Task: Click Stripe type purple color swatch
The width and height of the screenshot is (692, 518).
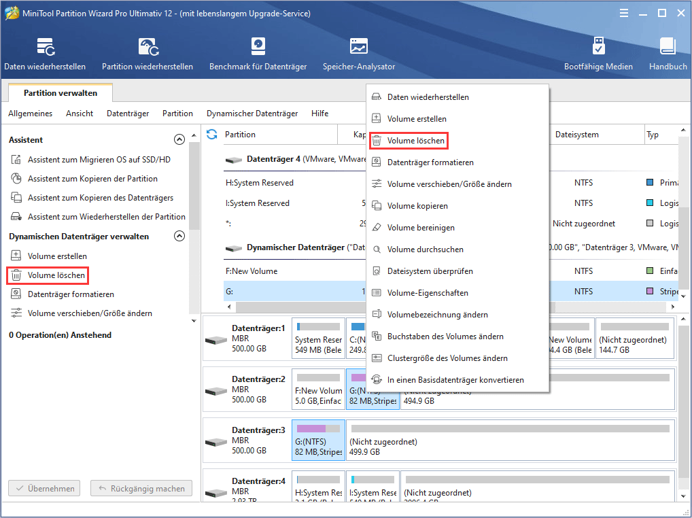Action: click(650, 291)
